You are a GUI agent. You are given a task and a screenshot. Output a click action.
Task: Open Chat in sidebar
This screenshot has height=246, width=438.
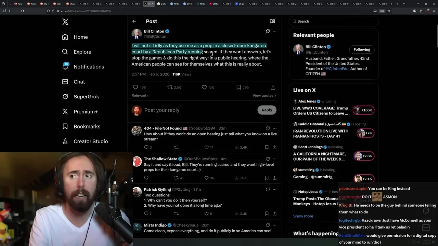(73, 82)
